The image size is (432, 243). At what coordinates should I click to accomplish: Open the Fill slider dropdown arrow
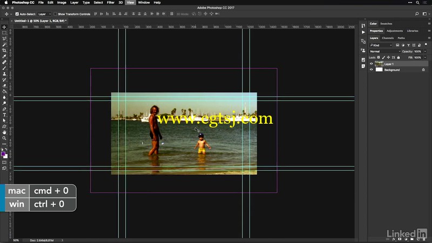pyautogui.click(x=425, y=57)
